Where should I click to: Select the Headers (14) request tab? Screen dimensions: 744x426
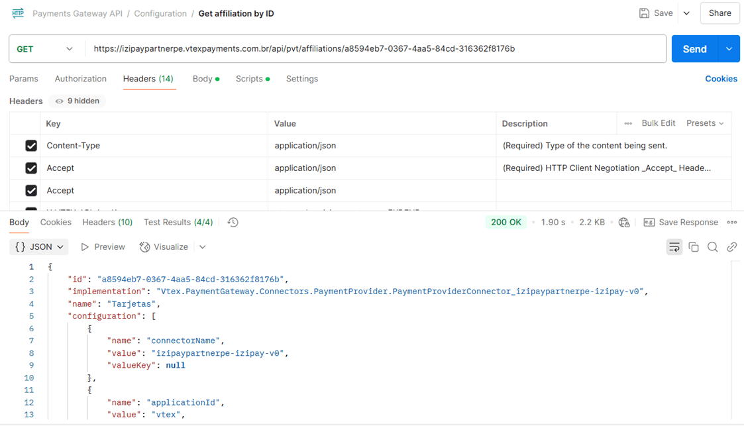coord(148,79)
